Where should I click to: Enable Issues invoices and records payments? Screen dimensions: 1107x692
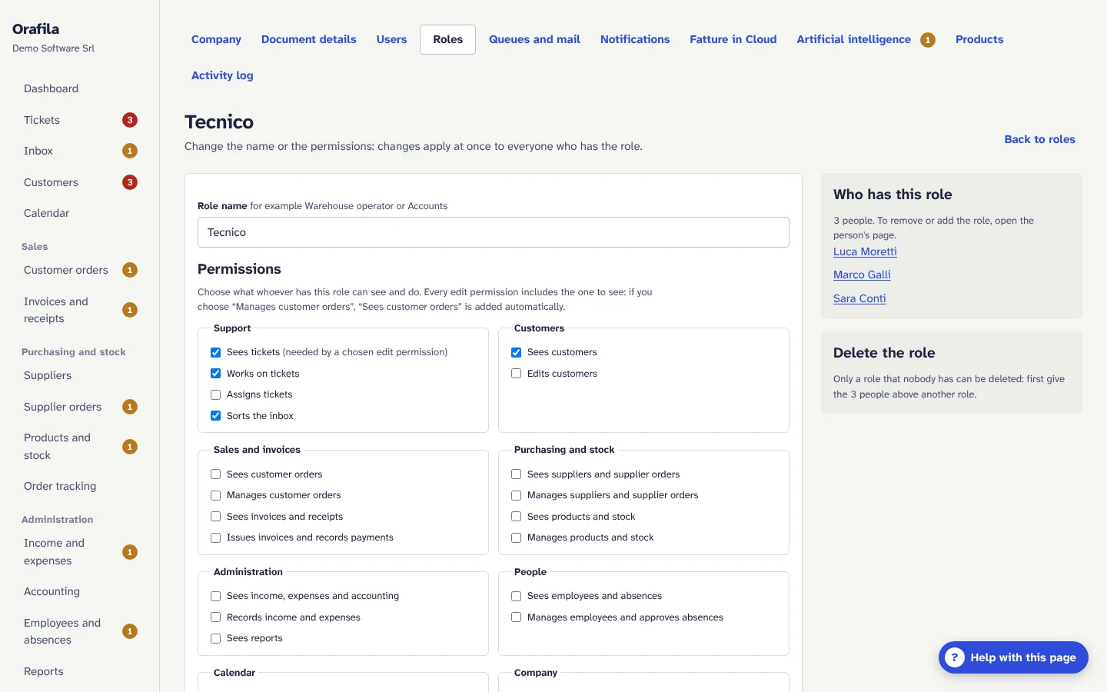pos(216,537)
